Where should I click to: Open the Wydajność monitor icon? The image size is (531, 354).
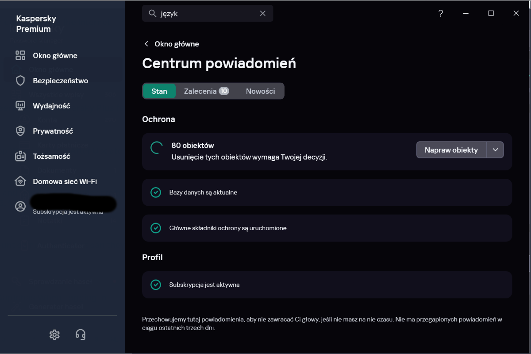coord(20,106)
